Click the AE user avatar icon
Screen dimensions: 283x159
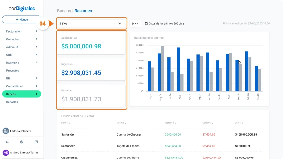[5, 152]
